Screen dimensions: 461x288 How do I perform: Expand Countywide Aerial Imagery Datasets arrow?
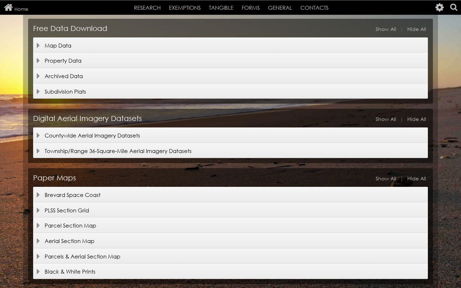[x=38, y=135]
